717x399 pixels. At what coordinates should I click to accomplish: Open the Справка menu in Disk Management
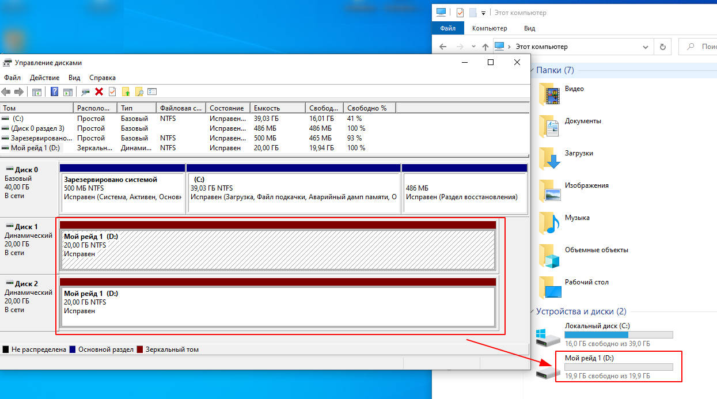click(103, 78)
